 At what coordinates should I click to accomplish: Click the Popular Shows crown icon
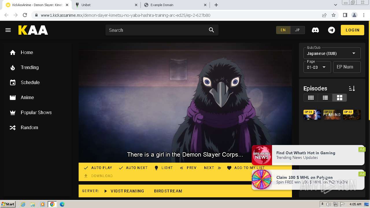point(13,113)
